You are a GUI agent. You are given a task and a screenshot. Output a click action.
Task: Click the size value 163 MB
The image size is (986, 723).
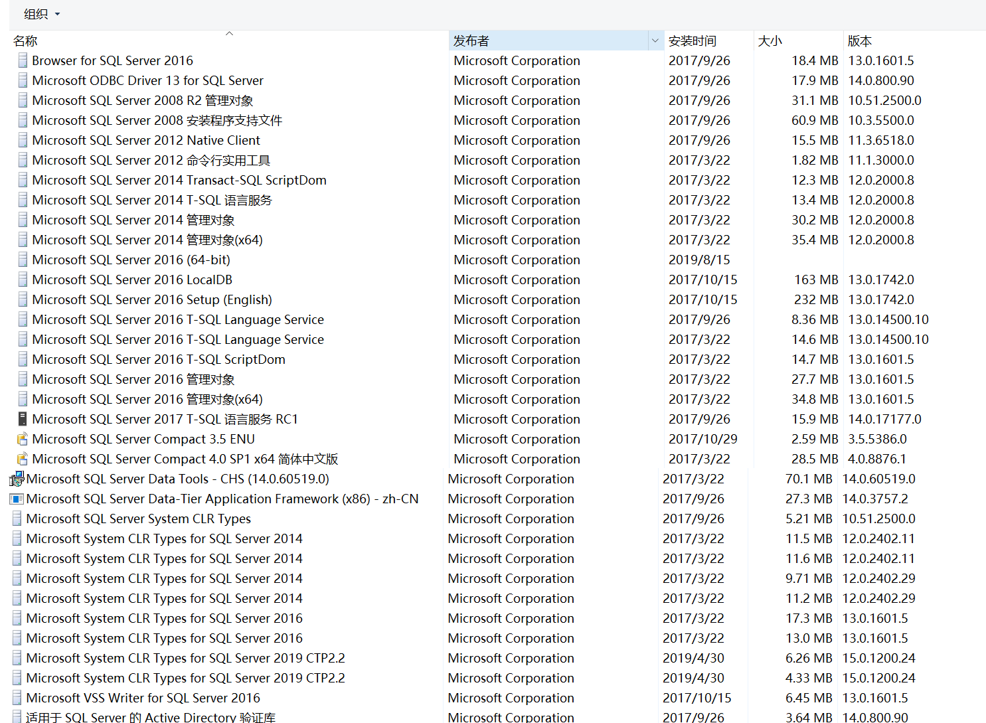pyautogui.click(x=816, y=280)
